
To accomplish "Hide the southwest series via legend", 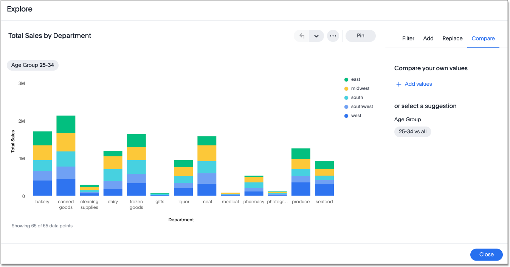I will pos(362,106).
